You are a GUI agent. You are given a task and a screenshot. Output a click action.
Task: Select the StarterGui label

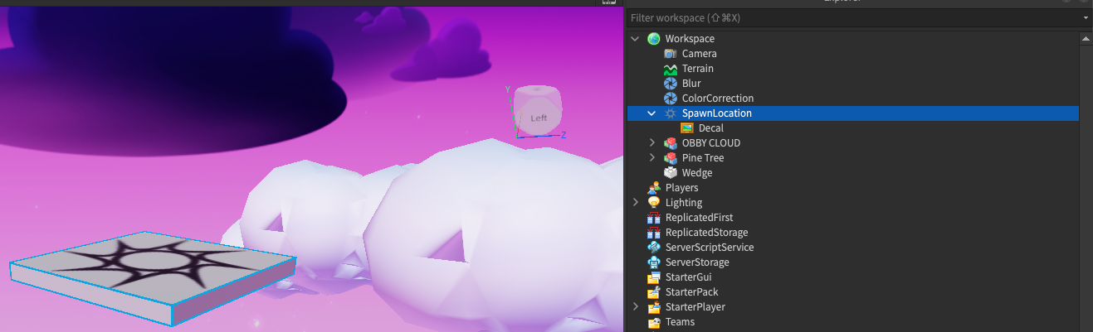pos(689,277)
